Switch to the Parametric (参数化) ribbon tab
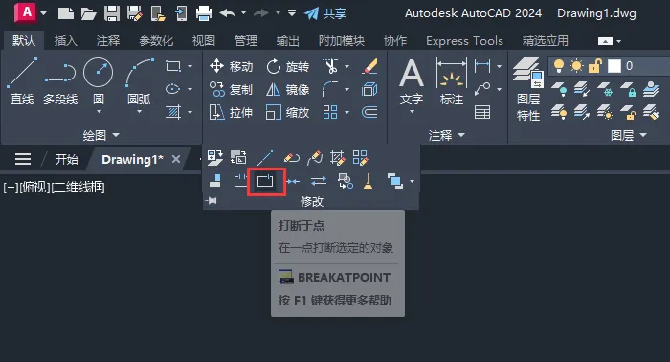Viewport: 670px width, 362px height. [156, 41]
